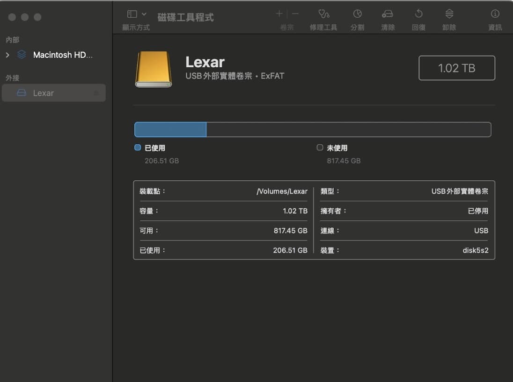Click the Lexar volume title

coord(205,62)
